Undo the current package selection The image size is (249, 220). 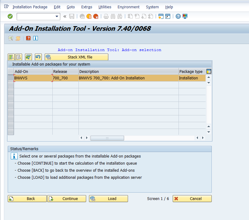coord(37,57)
